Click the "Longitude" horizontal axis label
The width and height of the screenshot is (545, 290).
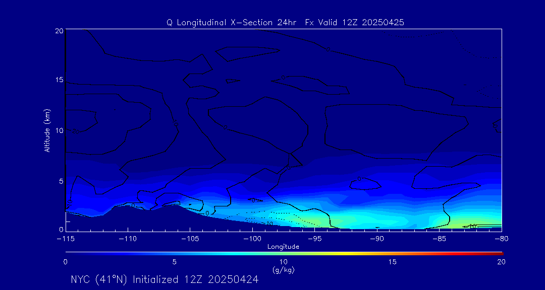coord(283,247)
